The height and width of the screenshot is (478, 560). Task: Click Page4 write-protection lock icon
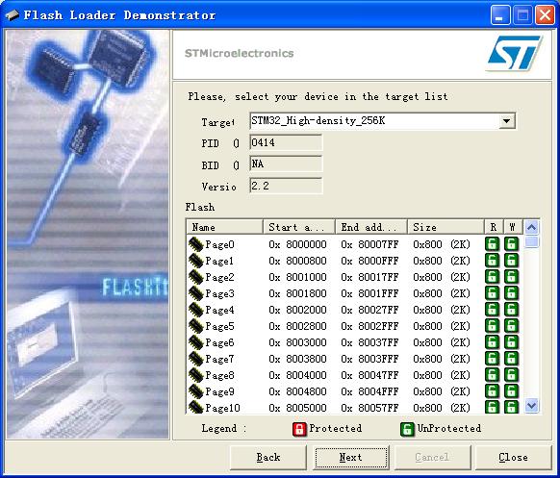pos(512,310)
